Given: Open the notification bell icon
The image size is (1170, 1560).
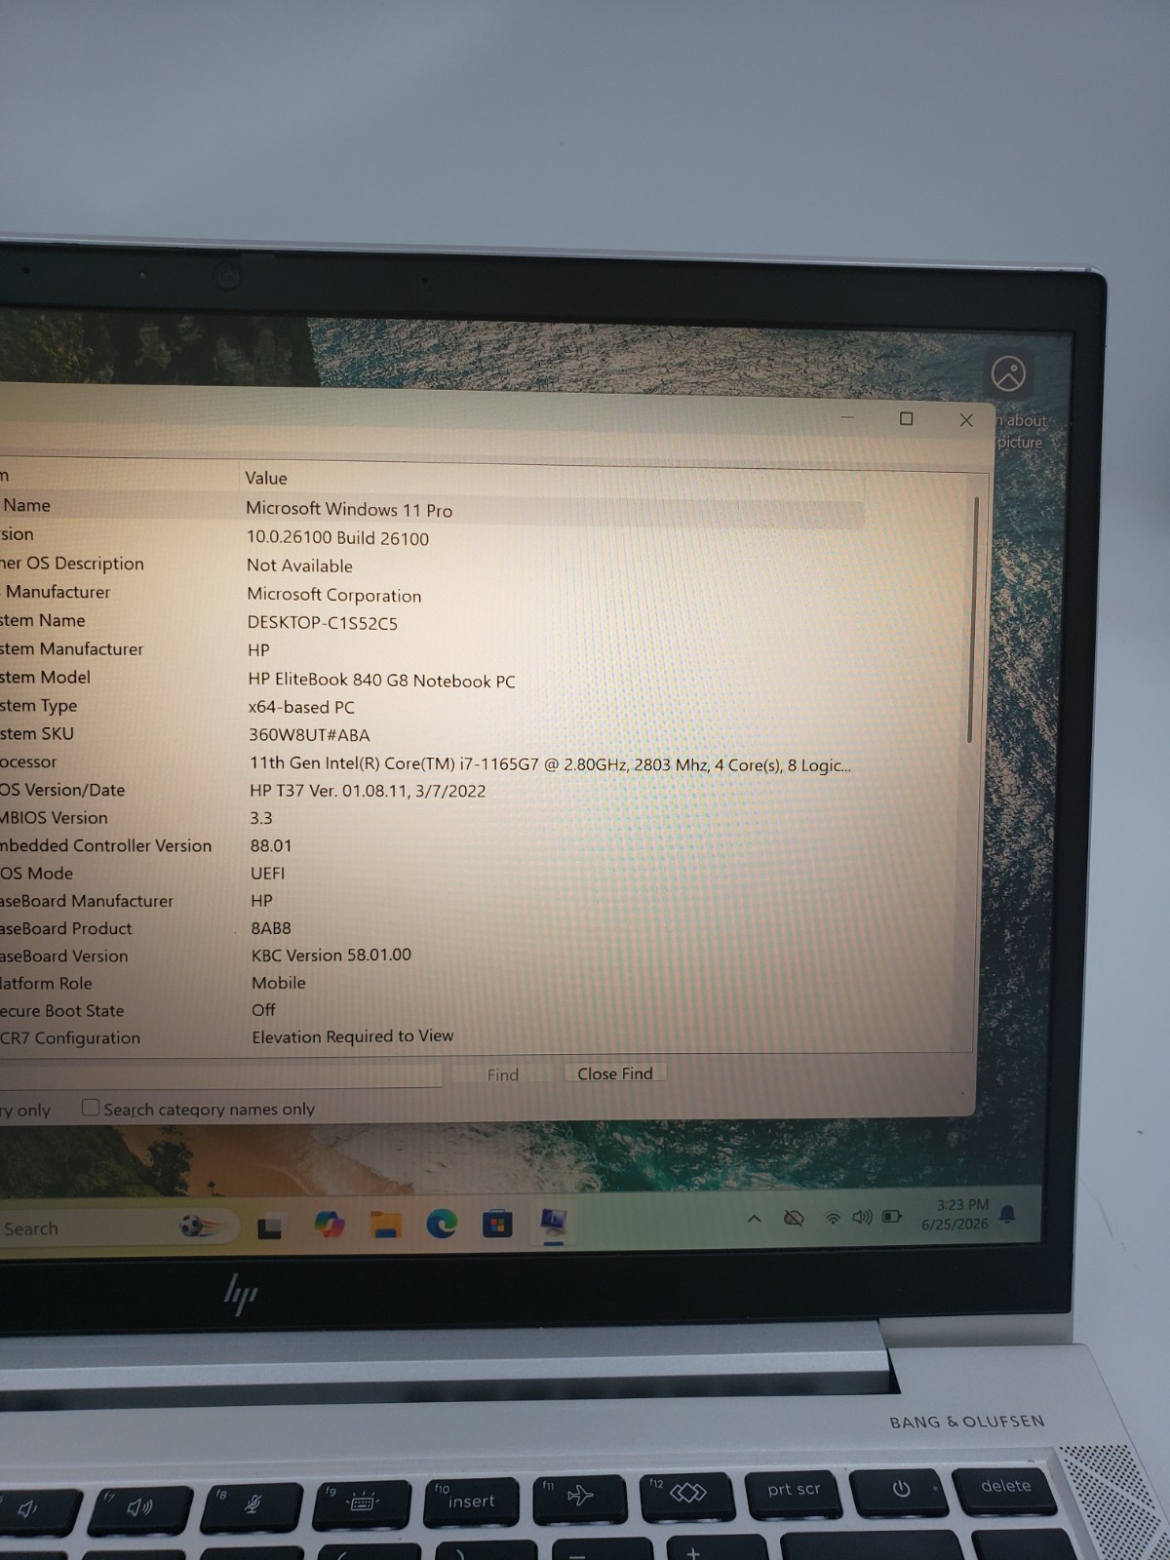Looking at the screenshot, I should pyautogui.click(x=1007, y=1214).
